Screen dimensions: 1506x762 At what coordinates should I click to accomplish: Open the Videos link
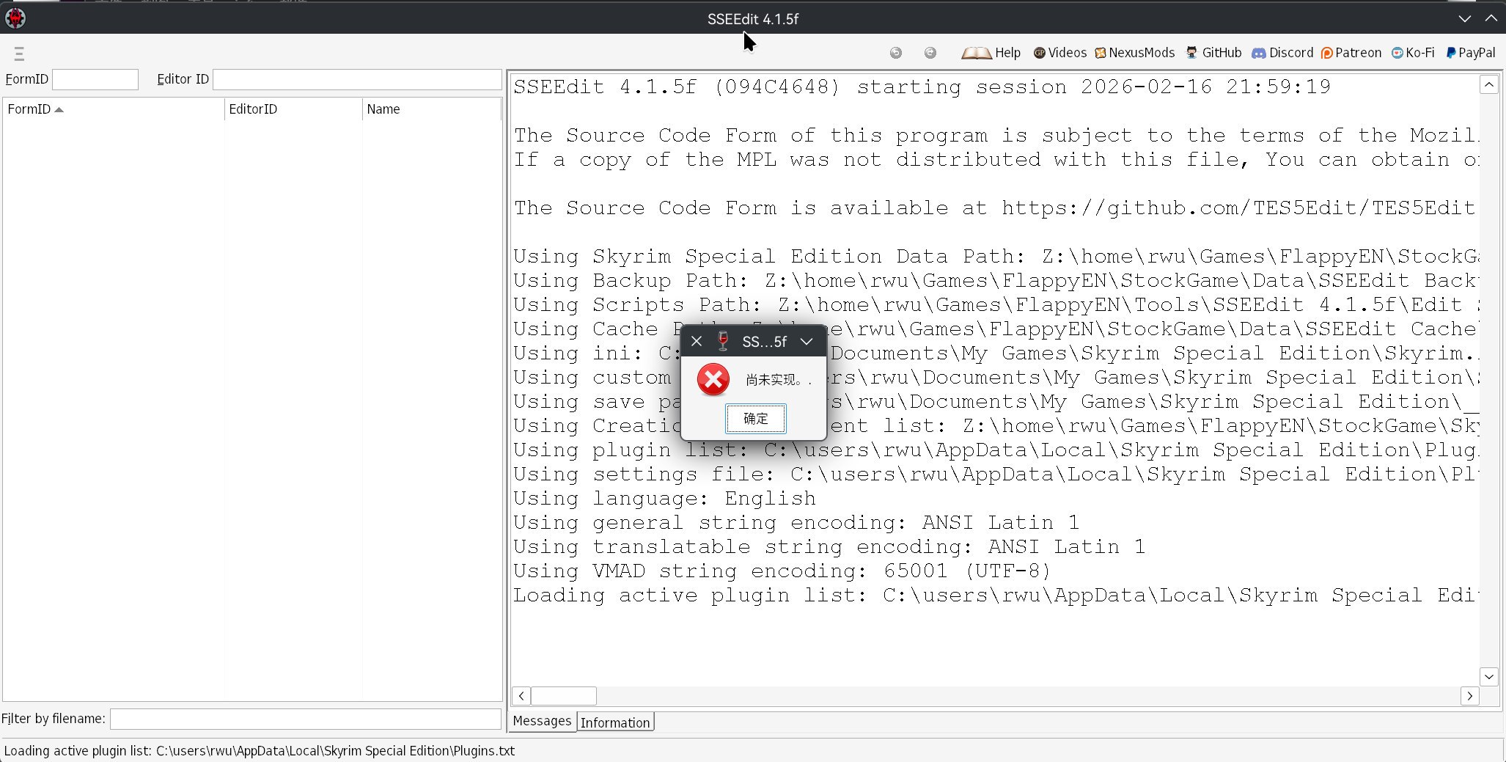point(1059,53)
